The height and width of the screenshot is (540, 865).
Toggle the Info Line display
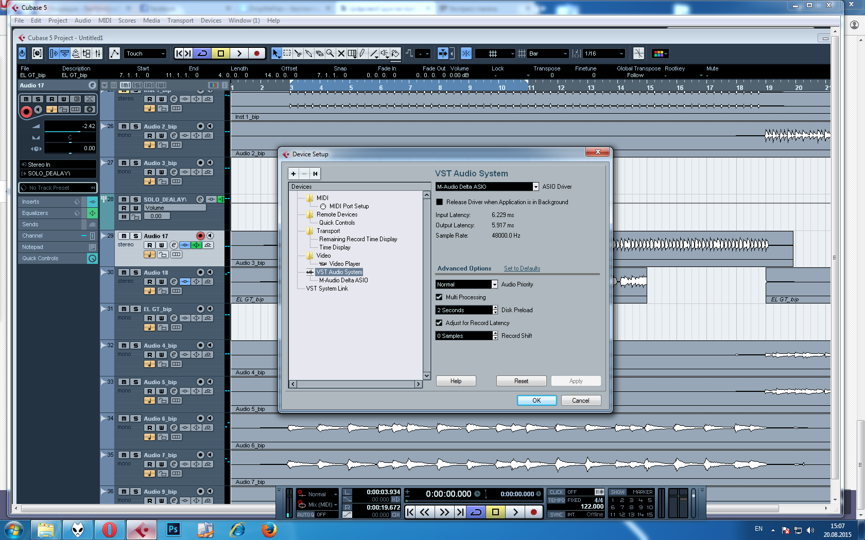point(65,53)
